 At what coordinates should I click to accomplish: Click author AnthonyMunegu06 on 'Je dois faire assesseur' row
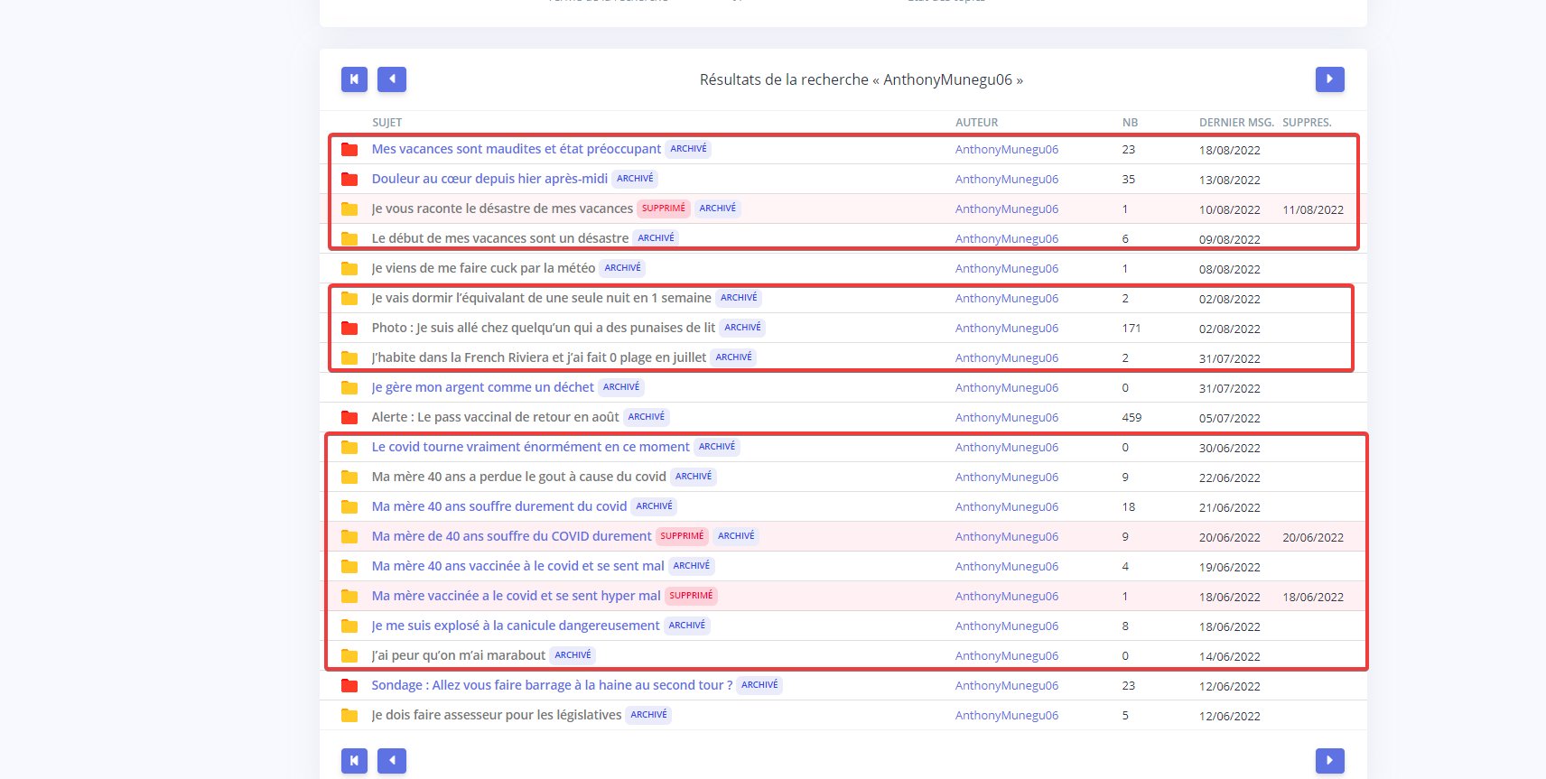pos(1006,716)
